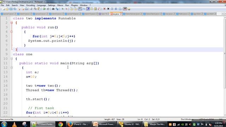Open the Settings menu
Image resolution: width=226 pixels, height=127 pixels.
(52, 5)
